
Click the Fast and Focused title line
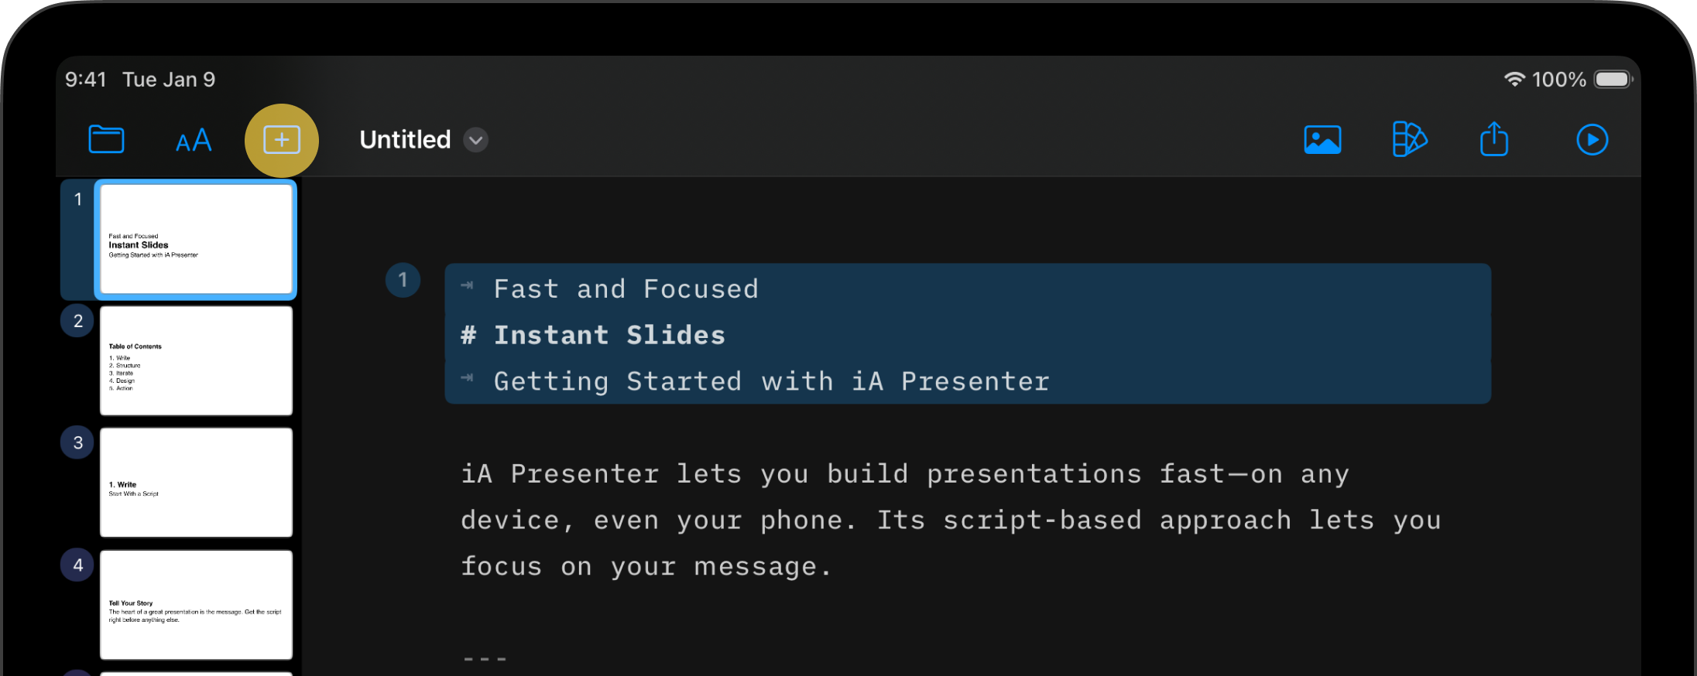click(625, 288)
